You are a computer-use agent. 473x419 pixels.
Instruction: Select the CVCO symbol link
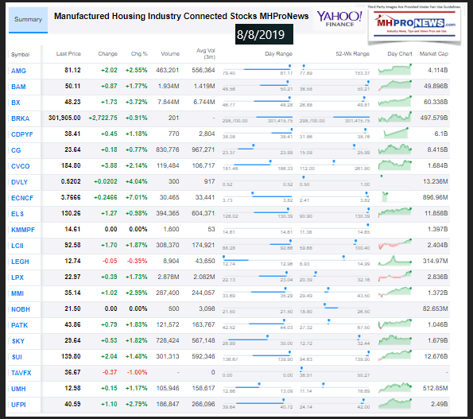(20, 166)
